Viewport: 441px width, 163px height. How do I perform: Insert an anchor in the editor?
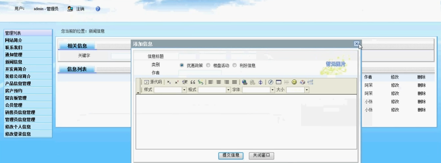pos(260,82)
